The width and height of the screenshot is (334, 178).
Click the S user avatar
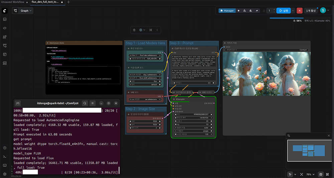click(x=323, y=10)
